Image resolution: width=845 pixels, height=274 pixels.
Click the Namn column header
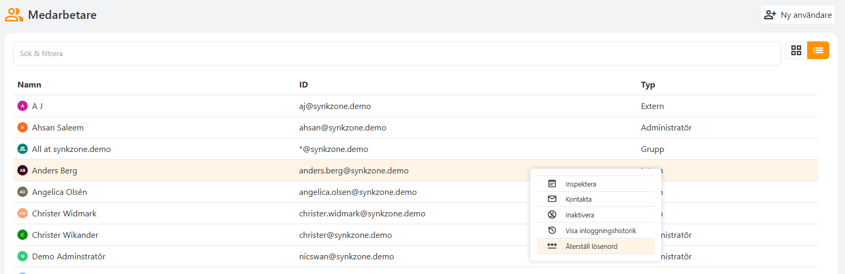[29, 84]
